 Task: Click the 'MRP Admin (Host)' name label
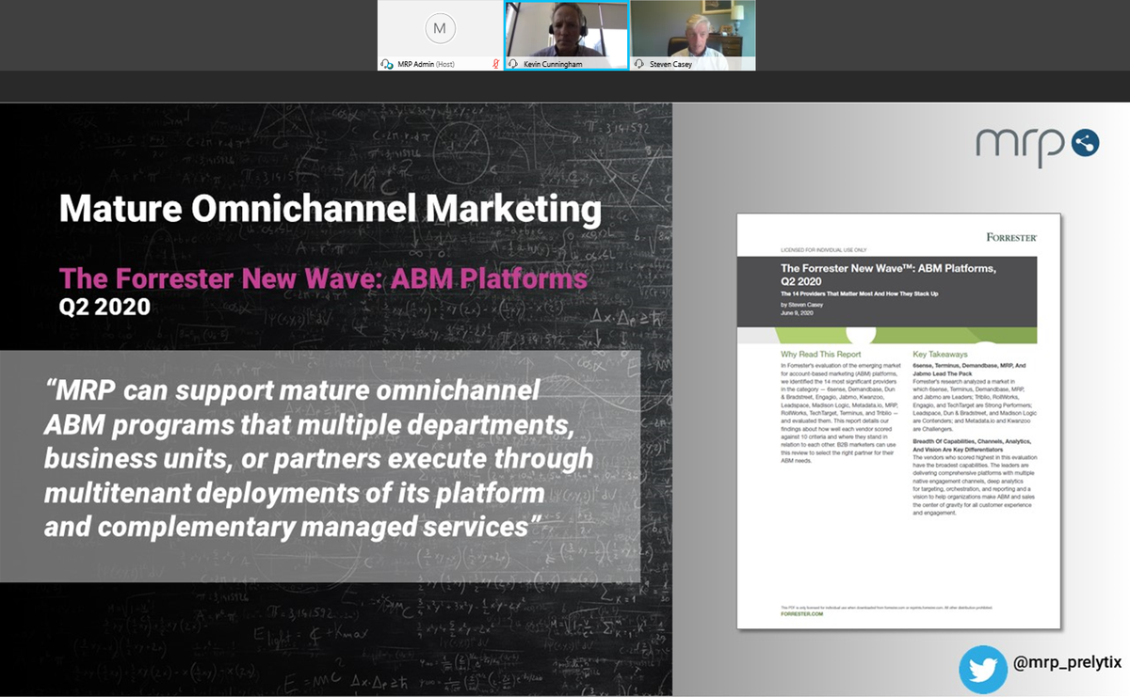point(427,64)
